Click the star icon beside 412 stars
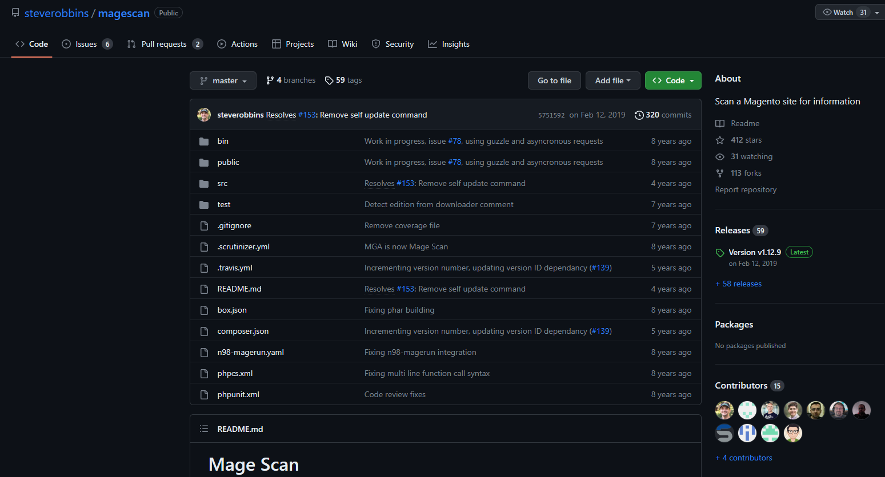 click(x=720, y=140)
